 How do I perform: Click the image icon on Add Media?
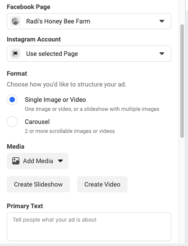[x=16, y=161]
